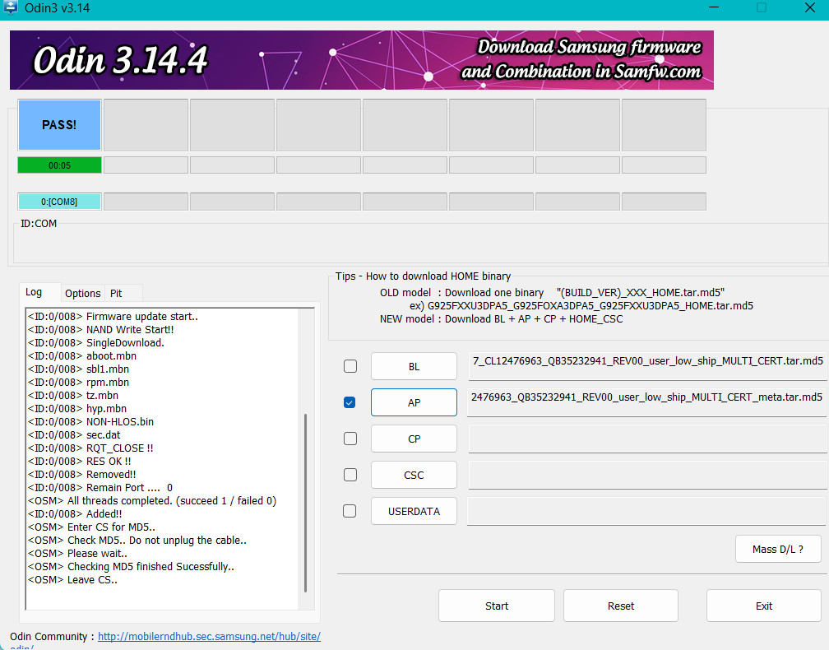Select log line 'aboot.mbn'

click(82, 356)
